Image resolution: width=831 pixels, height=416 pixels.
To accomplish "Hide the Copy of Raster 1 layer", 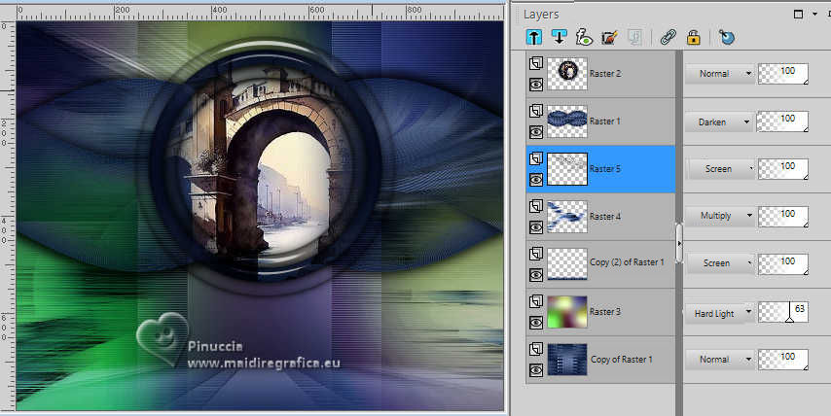I will point(536,370).
